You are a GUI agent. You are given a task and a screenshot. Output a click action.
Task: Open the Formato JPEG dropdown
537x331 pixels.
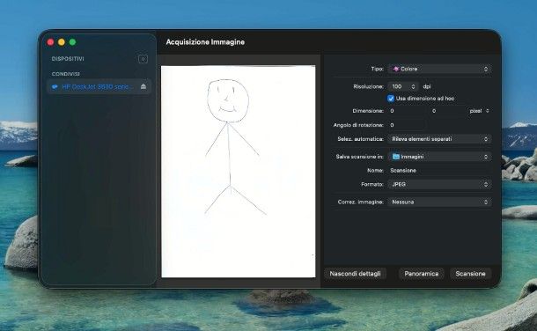tap(440, 184)
